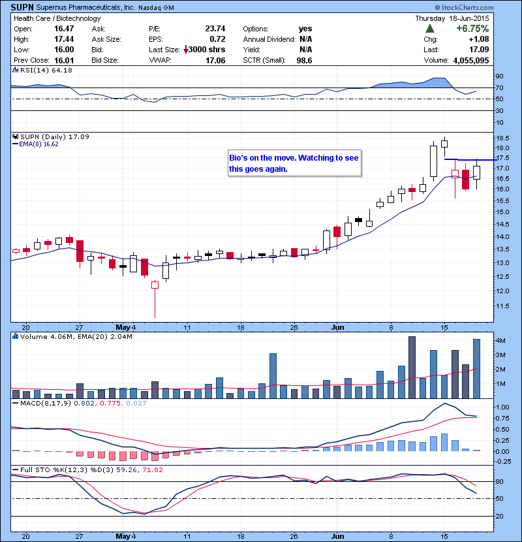Viewport: 522px width, 542px height.
Task: Click the tallest volume bar near 4M
Action: click(x=412, y=368)
